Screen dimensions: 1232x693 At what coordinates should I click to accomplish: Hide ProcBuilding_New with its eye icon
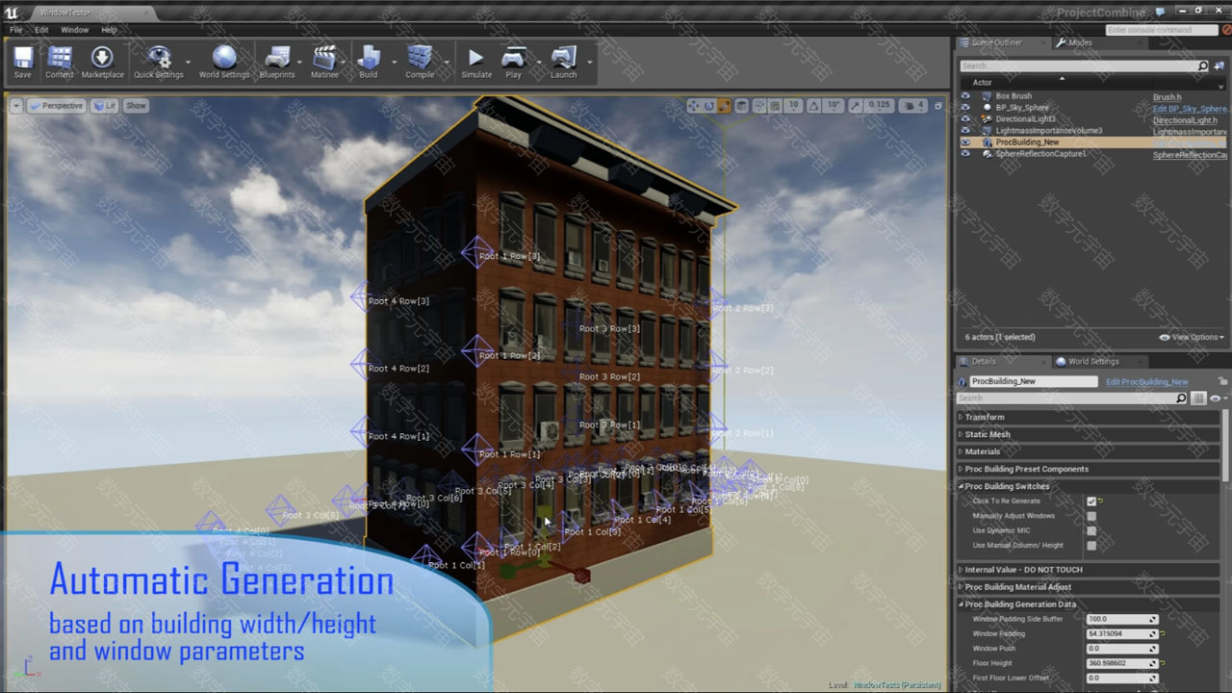click(966, 142)
